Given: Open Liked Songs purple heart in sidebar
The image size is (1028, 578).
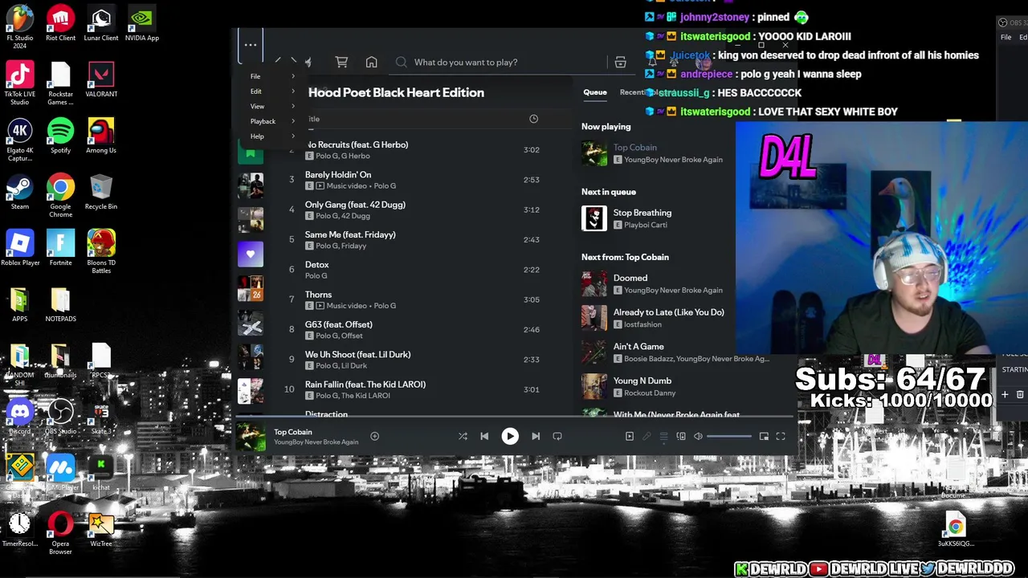Looking at the screenshot, I should 251,254.
